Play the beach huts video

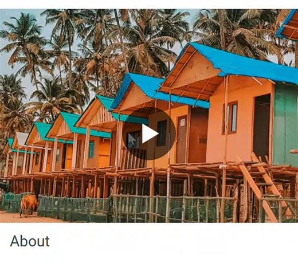click(x=149, y=133)
